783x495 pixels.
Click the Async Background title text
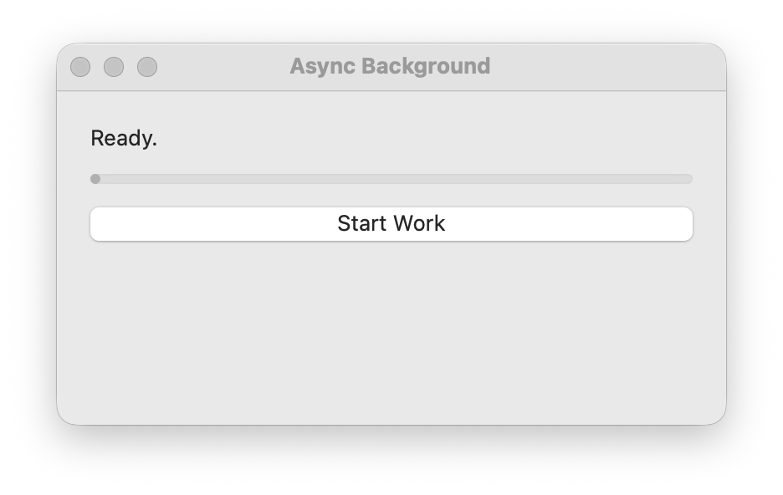390,66
